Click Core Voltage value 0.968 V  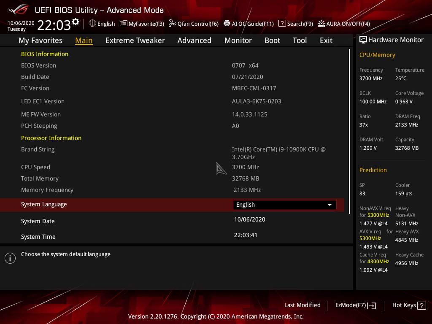pos(404,102)
